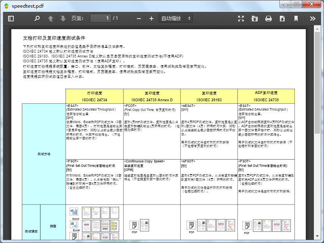Click the single page thumbnail in Annex D column
This screenshot has height=243, width=324.
click(145, 225)
